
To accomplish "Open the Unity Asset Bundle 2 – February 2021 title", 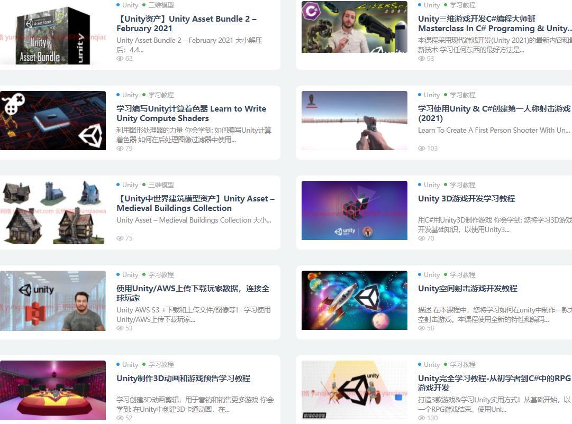I will (x=186, y=23).
